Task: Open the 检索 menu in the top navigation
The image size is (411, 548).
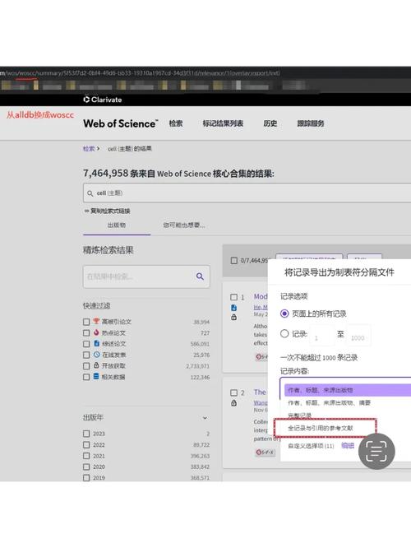Action: tap(176, 123)
